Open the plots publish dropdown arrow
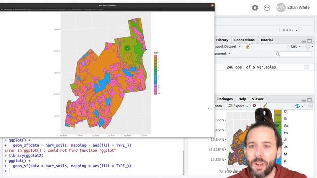317x178 pixels. click(303, 106)
